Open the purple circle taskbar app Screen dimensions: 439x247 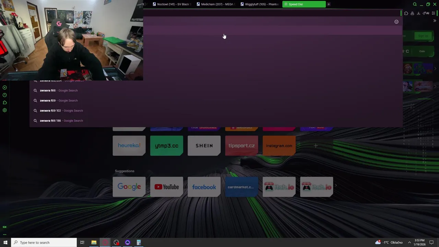click(128, 243)
